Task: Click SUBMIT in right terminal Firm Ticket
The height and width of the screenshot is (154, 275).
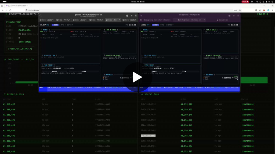Action: [x=154, y=71]
